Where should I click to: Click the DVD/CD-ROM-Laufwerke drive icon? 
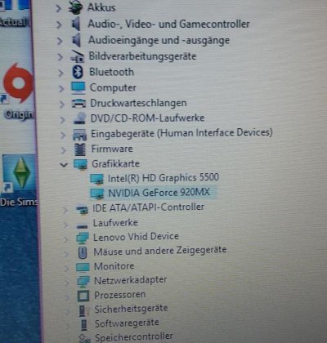coord(80,118)
